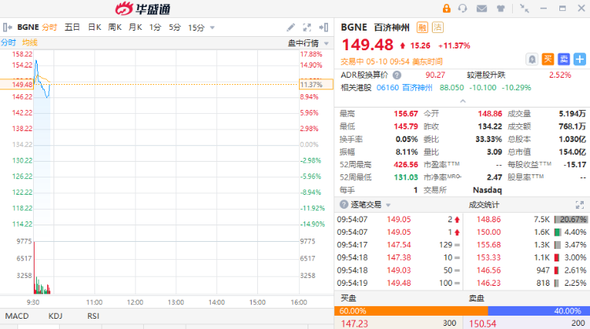Screen dimensions: 590x329
Task: Click the 09:54:19 trade row
Action: [399, 283]
